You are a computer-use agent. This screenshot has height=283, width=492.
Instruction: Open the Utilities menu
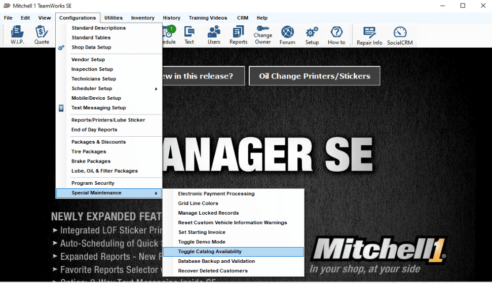pyautogui.click(x=113, y=18)
